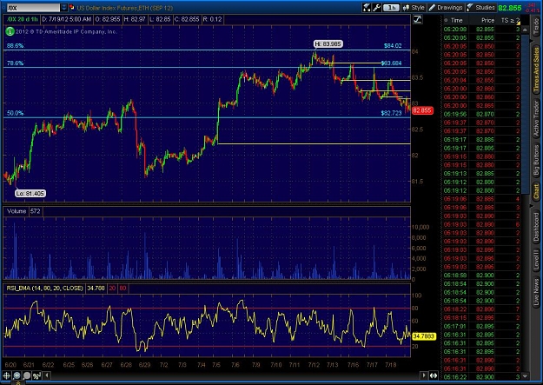This screenshot has height=385, width=543.
Task: Select the 05:19:56 trade row at 82.870
Action: (481, 114)
